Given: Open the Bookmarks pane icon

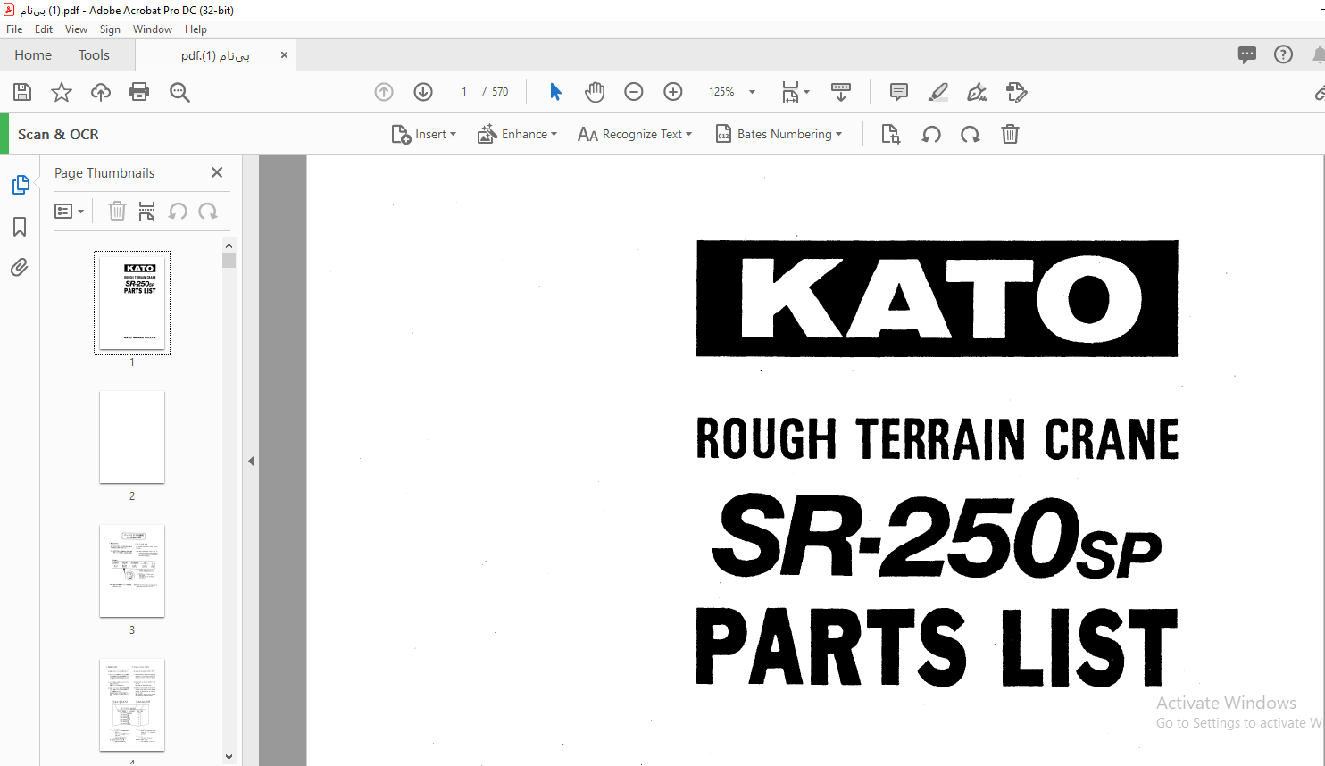Looking at the screenshot, I should point(20,227).
